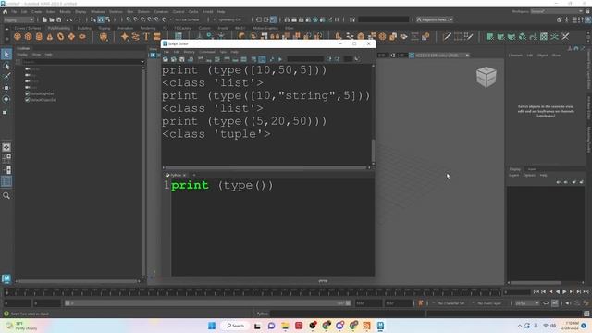This screenshot has height=333, width=592.
Task: Create a polygon sphere from the shelf
Action: click(18, 37)
